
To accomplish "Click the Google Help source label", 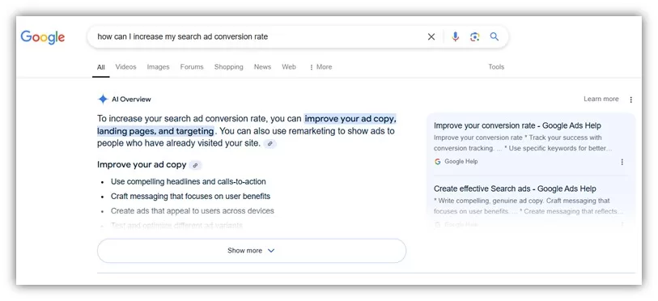I will pyautogui.click(x=461, y=162).
